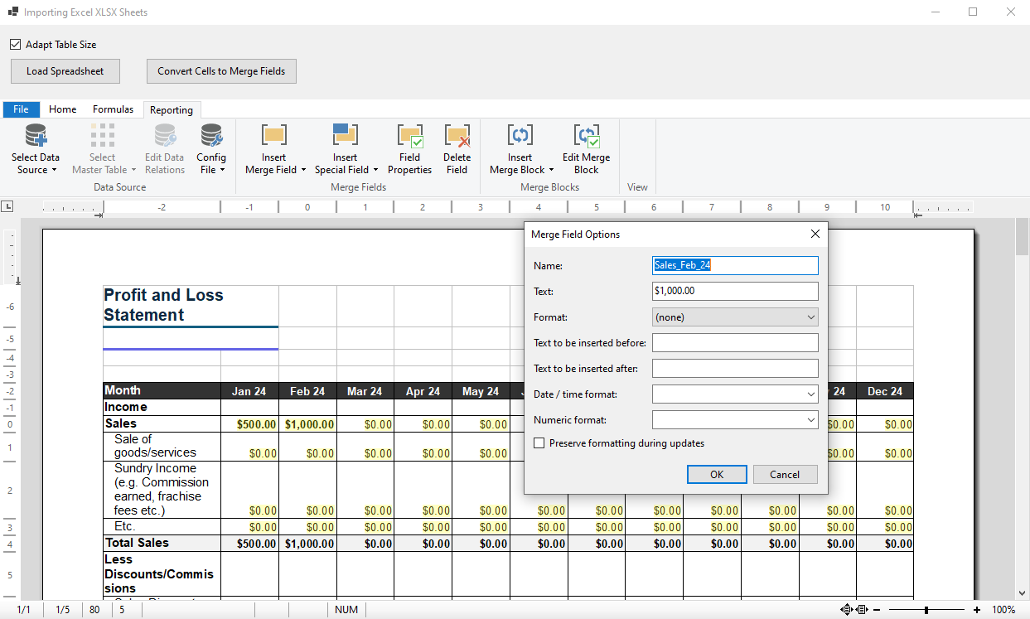Click the Less Discounts/Commissions label
Viewport: 1030px width, 619px height.
pyautogui.click(x=159, y=573)
